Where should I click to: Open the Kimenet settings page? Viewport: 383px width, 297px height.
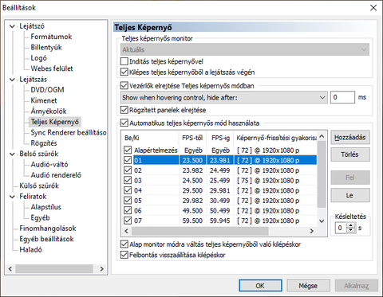click(x=44, y=100)
